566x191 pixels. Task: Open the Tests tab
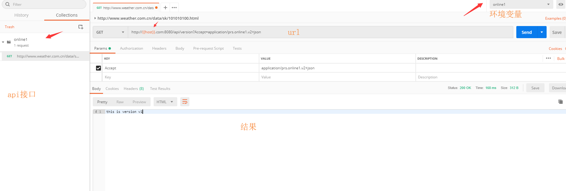tap(237, 48)
